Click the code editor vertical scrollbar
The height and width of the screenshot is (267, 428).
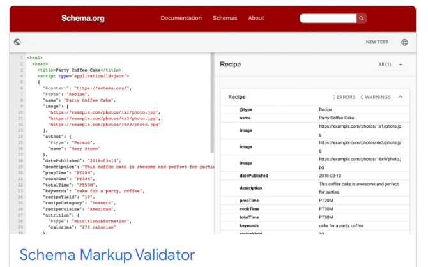[x=212, y=103]
